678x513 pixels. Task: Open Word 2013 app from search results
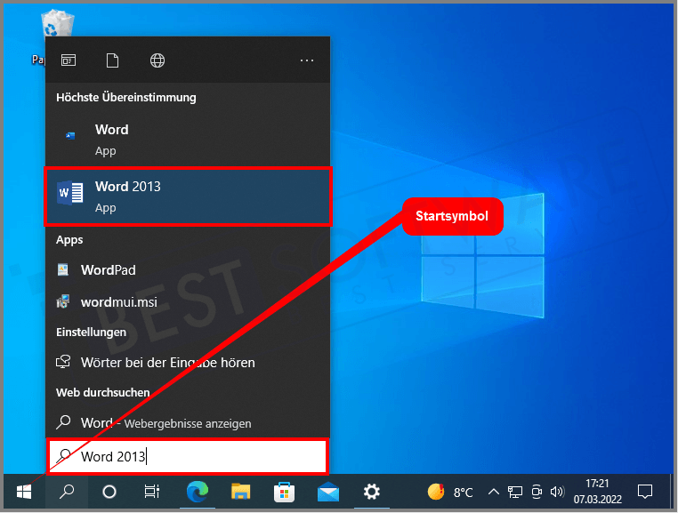tap(188, 196)
